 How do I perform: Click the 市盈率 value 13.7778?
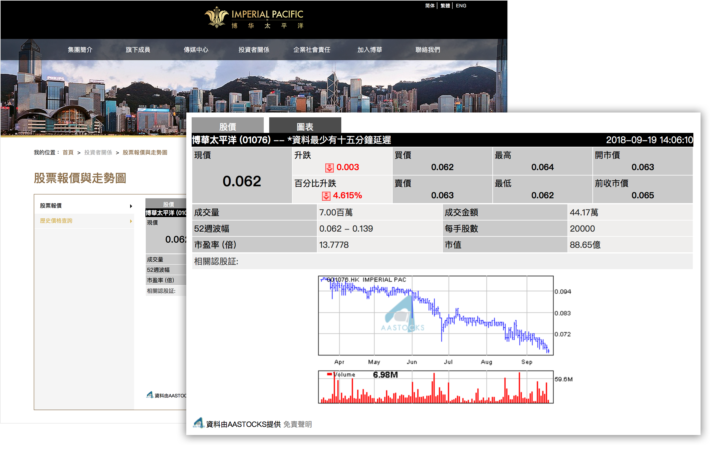click(x=334, y=245)
